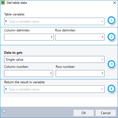Click lightning icon in Row delimiter field

(x=103, y=37)
